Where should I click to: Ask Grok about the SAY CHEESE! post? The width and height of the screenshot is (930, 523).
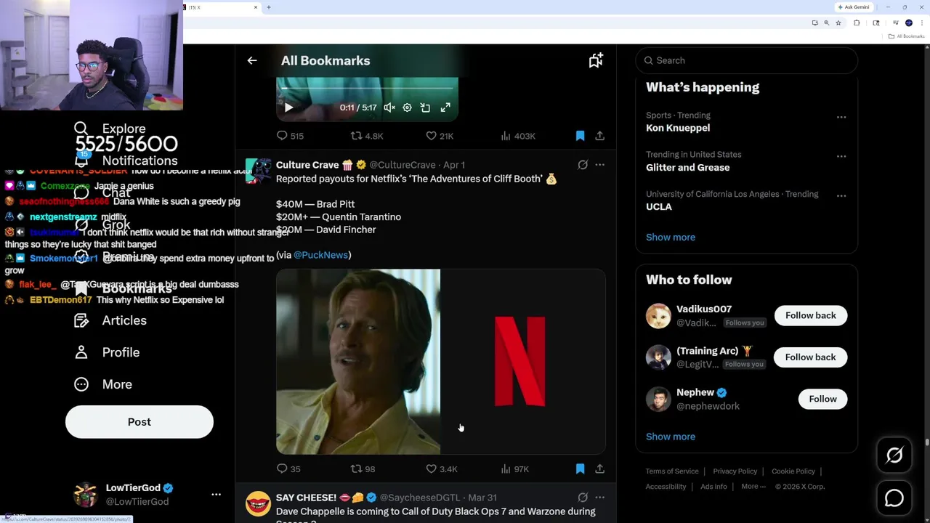(583, 498)
